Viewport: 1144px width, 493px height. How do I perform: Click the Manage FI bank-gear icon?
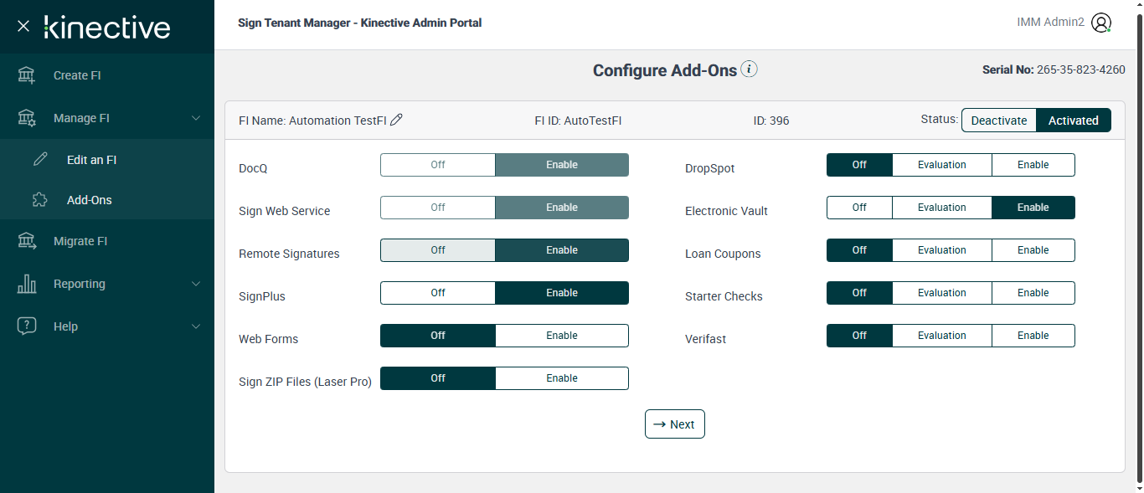tap(27, 118)
